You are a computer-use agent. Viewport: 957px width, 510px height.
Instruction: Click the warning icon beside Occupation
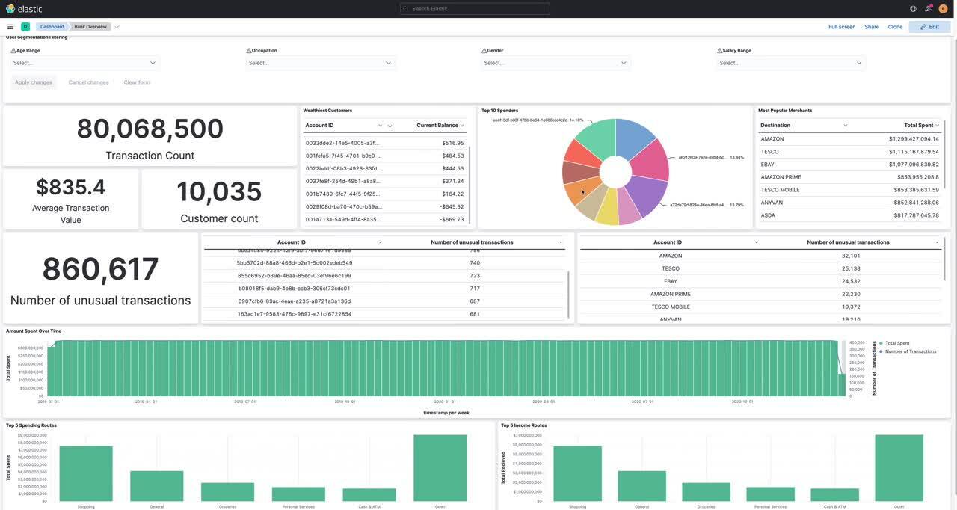[x=249, y=51]
